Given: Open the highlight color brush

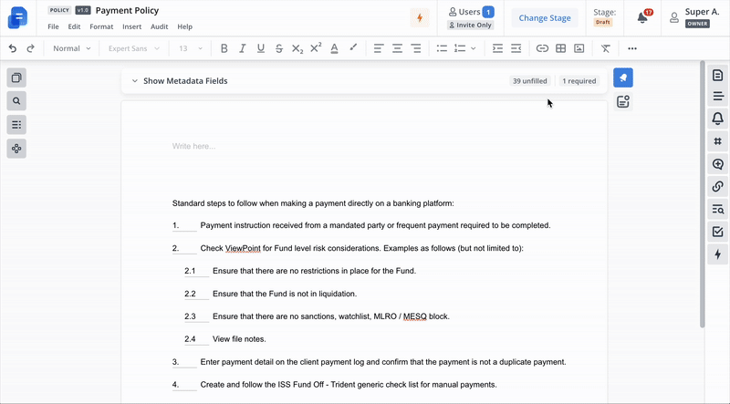Looking at the screenshot, I should click(x=353, y=47).
